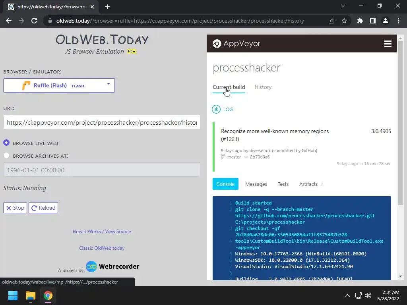Click console line 'VisualStudio: VisualStudio/17.1.6+32421.90'
This screenshot has height=305, width=407.
(x=294, y=266)
